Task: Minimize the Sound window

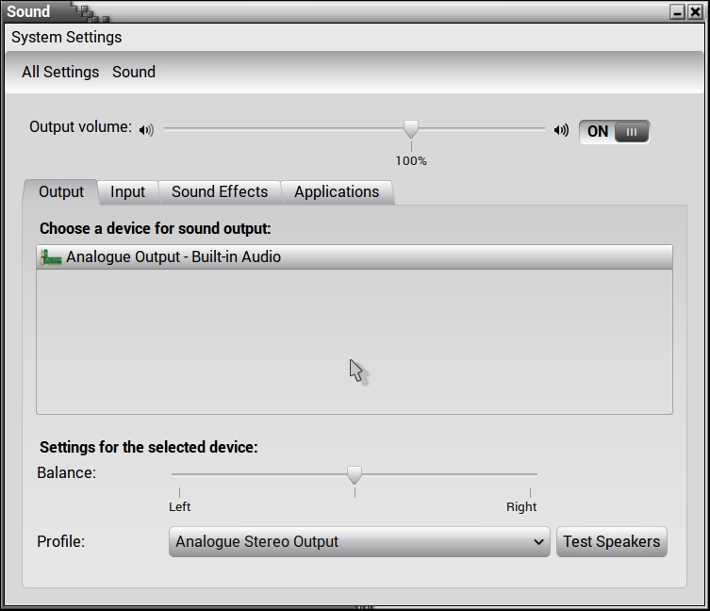Action: 677,12
